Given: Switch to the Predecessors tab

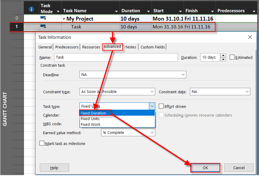Looking at the screenshot, I should click(67, 47).
